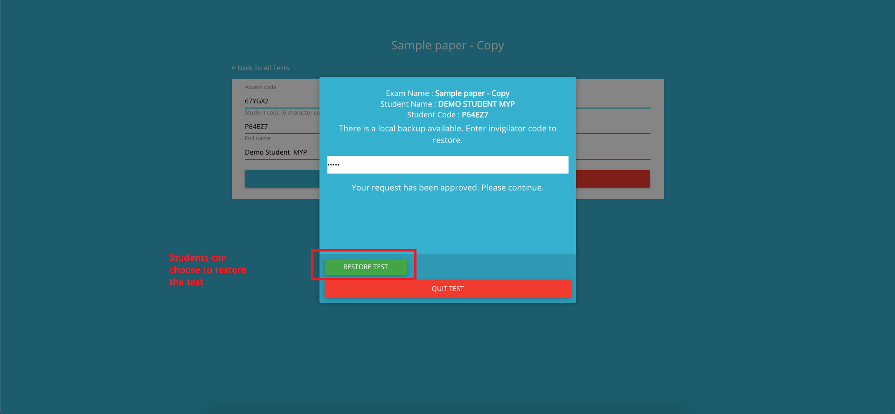The image size is (895, 414).
Task: Click the Exam Name line in the dialog
Action: 447,93
